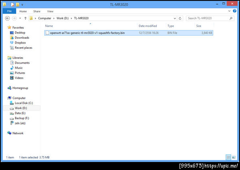The width and height of the screenshot is (240, 170).
Task: Sort files by the Size column
Action: (x=199, y=26)
